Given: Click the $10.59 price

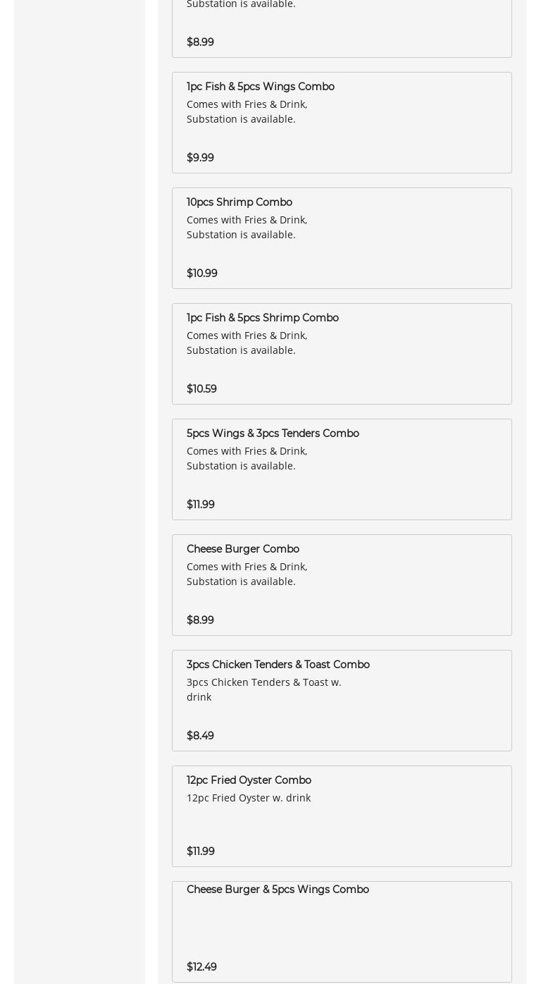Looking at the screenshot, I should pos(201,389).
